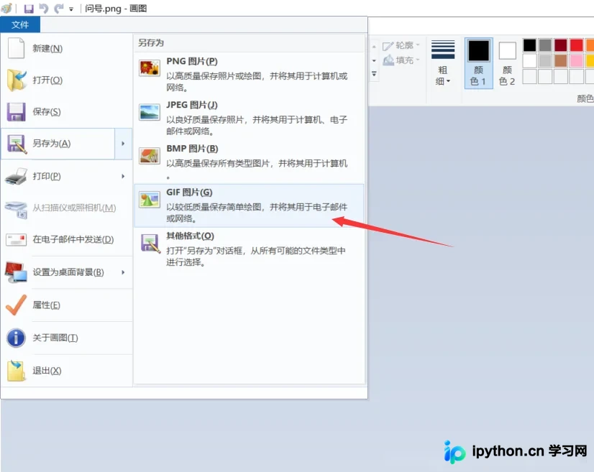Pick the brown color swatch
594x472 pixels.
561,60
